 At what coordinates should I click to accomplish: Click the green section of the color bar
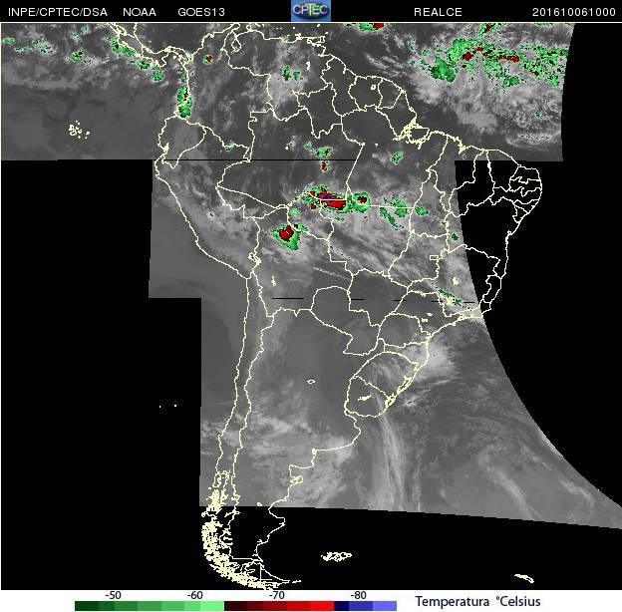pyautogui.click(x=150, y=606)
